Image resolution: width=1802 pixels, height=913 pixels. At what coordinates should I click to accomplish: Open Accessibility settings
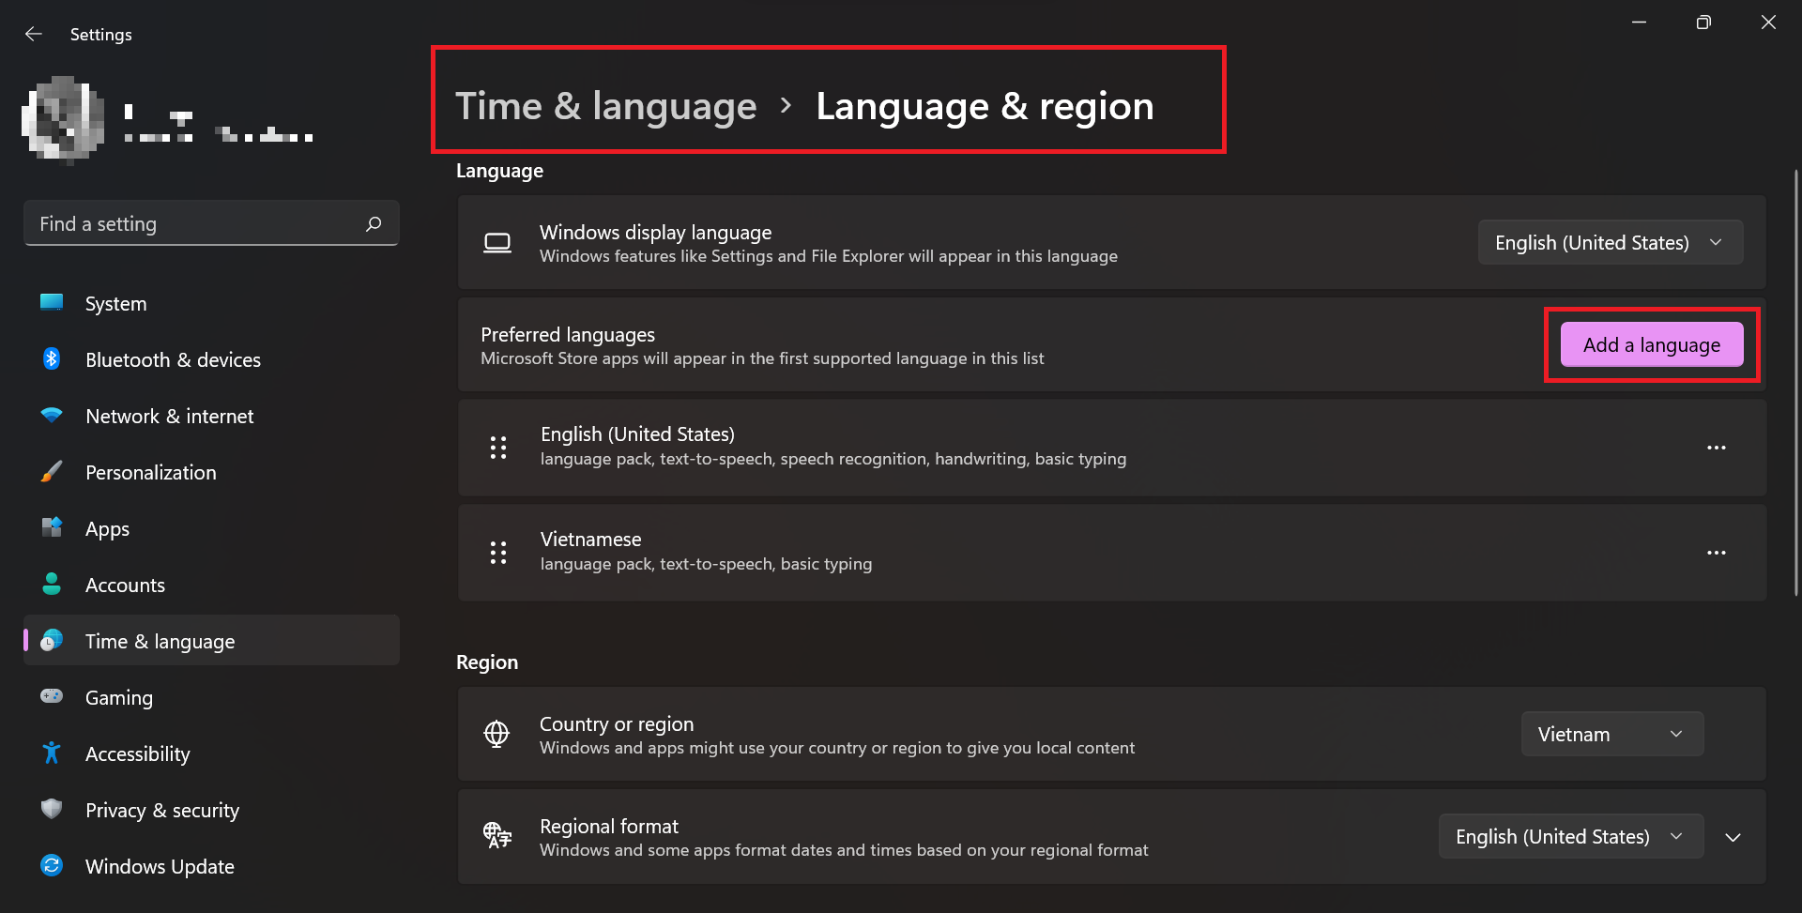[211, 753]
